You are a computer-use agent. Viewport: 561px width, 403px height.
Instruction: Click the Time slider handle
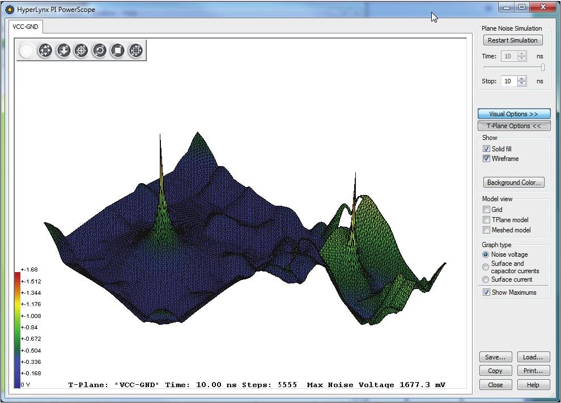(x=542, y=67)
